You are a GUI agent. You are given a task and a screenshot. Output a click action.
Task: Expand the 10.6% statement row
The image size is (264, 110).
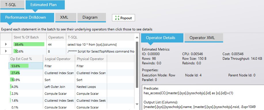pos(6,51)
